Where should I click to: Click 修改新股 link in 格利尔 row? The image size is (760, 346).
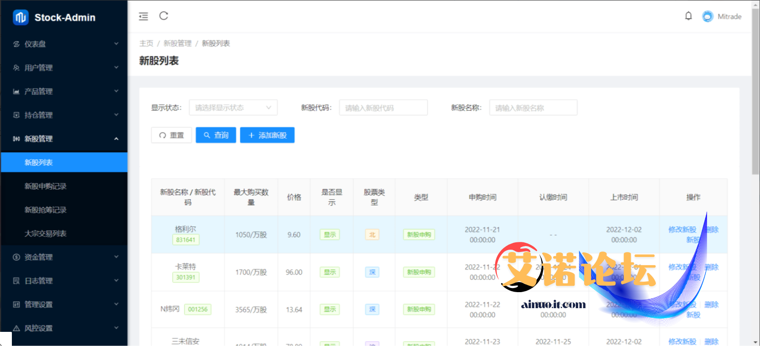(682, 230)
